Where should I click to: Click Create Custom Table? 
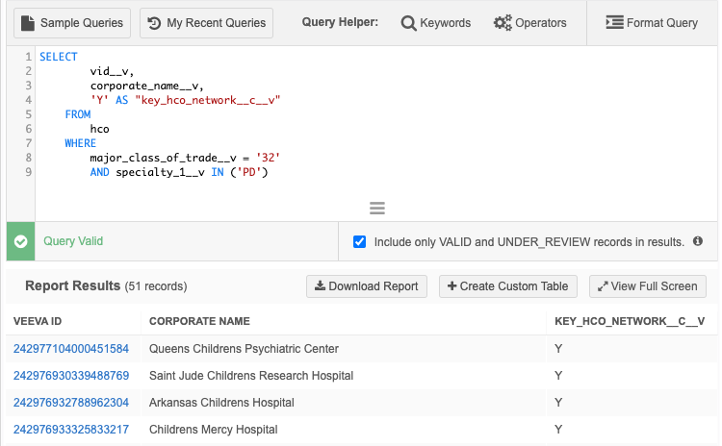[x=507, y=286]
